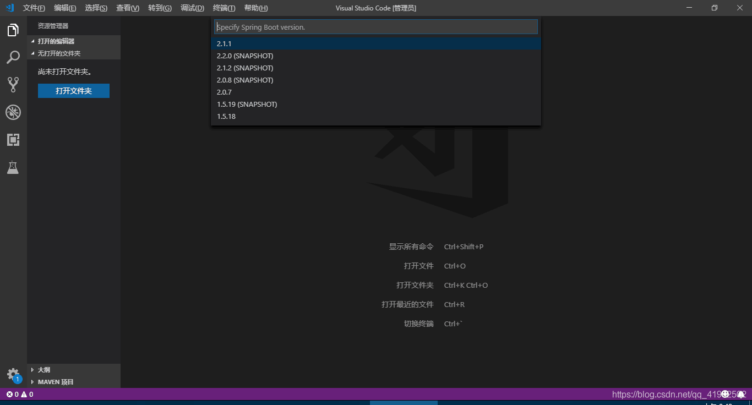Focus the Spring Boot version input field
This screenshot has height=405, width=752.
(376, 27)
